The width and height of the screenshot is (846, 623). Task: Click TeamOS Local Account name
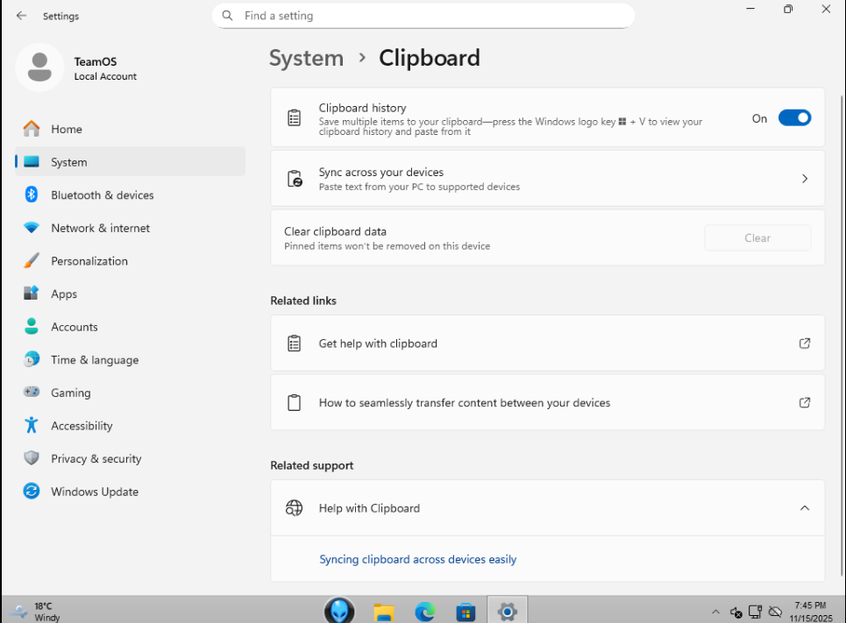pyautogui.click(x=105, y=68)
